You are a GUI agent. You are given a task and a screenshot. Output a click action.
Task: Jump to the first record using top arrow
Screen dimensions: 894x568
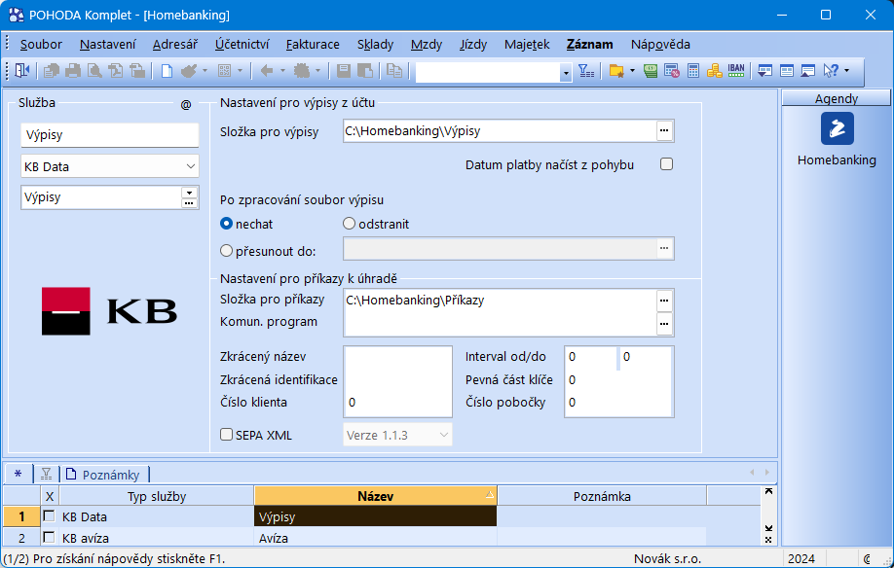(x=768, y=491)
